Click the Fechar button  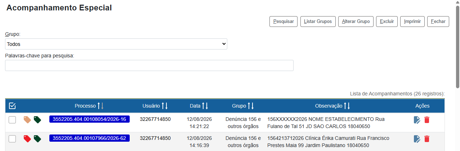click(438, 22)
